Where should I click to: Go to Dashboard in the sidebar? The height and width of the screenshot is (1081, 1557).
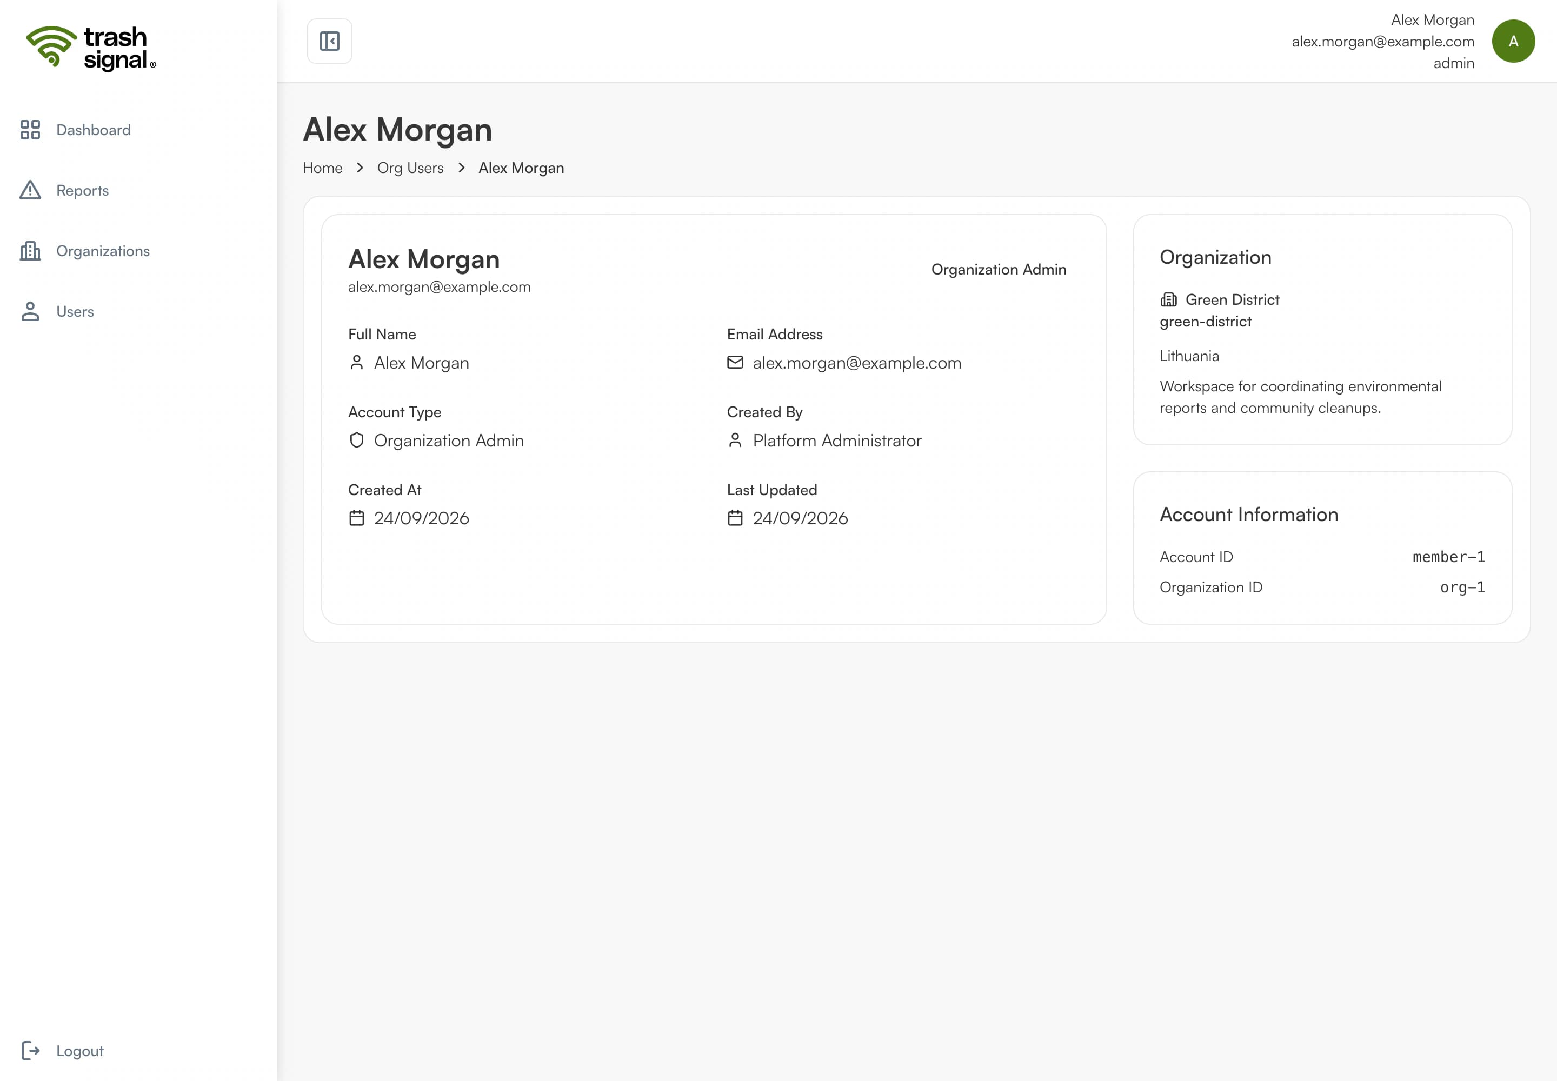click(x=94, y=129)
